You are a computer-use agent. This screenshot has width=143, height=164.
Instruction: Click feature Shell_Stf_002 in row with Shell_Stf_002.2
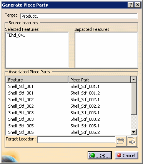[21, 106]
